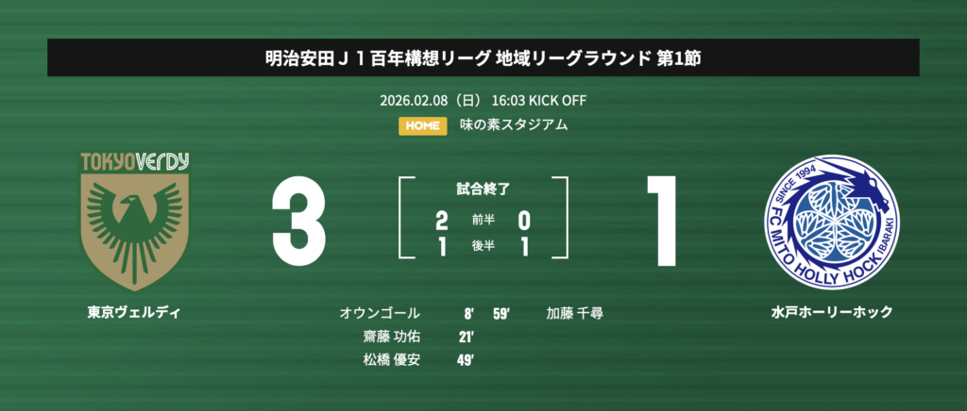Select scorer 松橋 優安
Screen dimensions: 967x411
pos(392,359)
